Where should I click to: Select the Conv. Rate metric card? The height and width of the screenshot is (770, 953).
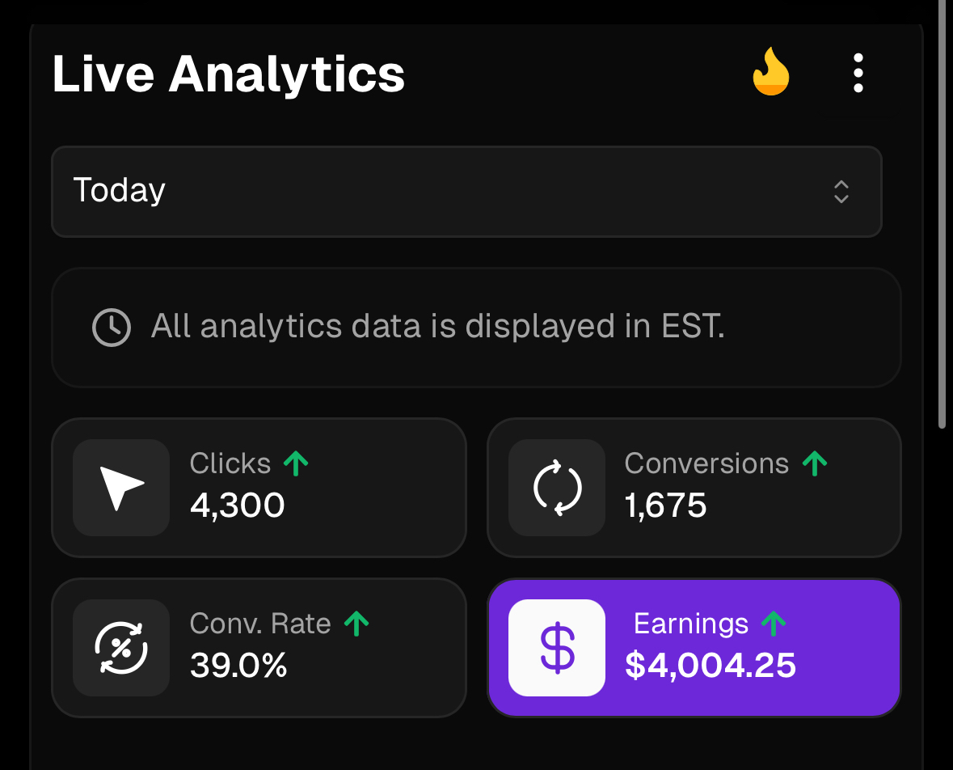(259, 648)
